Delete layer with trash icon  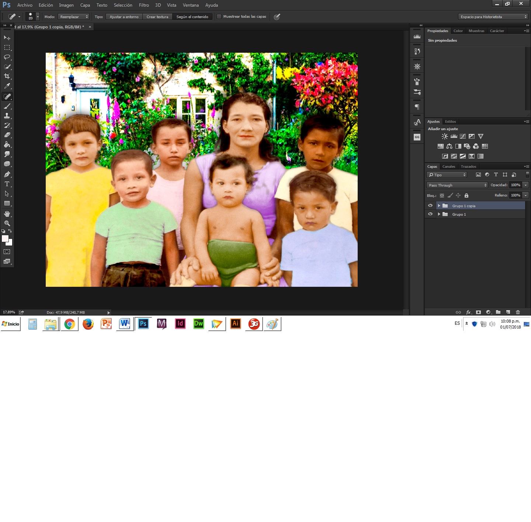click(x=518, y=312)
